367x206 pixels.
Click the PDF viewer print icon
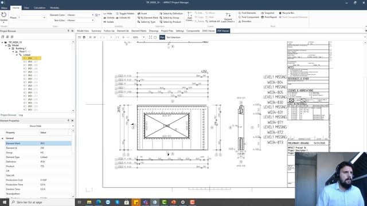(84, 37)
